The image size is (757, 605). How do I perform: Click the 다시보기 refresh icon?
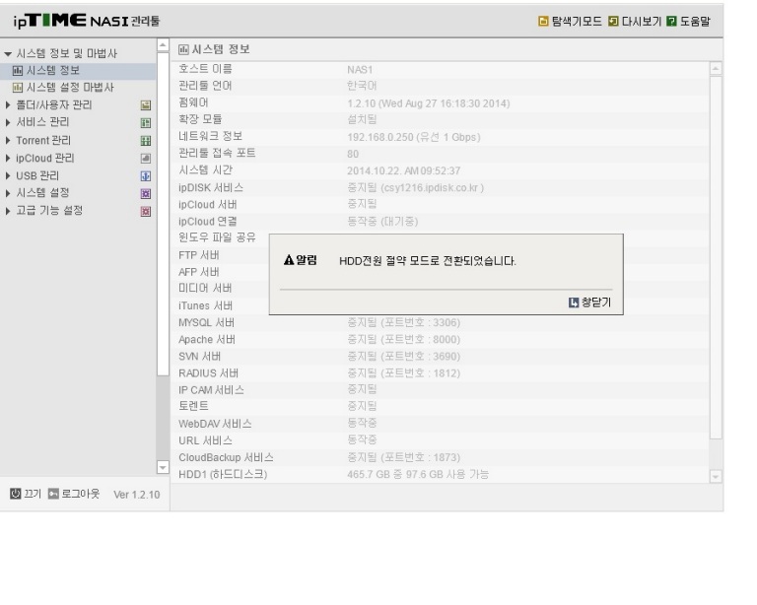[613, 22]
